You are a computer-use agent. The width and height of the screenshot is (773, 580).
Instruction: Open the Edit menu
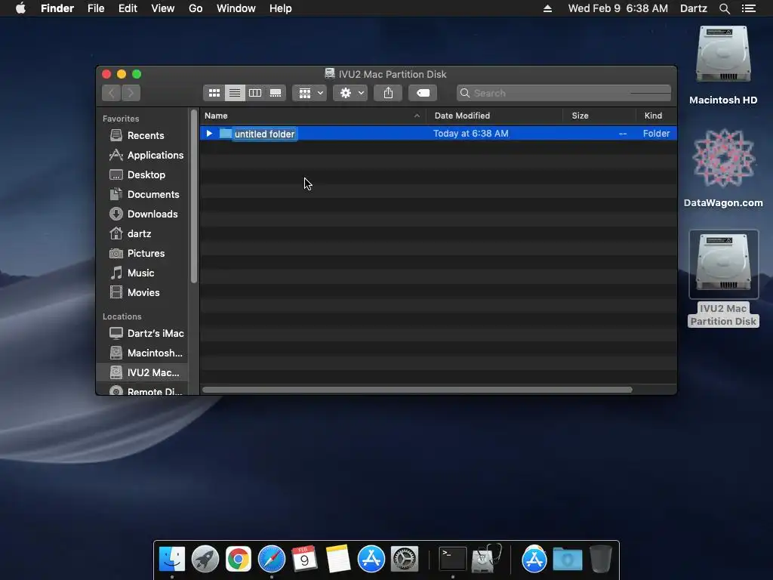128,8
